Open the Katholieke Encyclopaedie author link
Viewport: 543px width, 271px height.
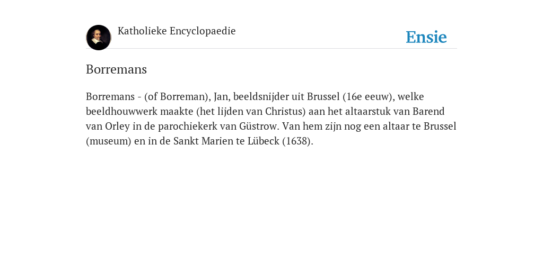click(177, 31)
